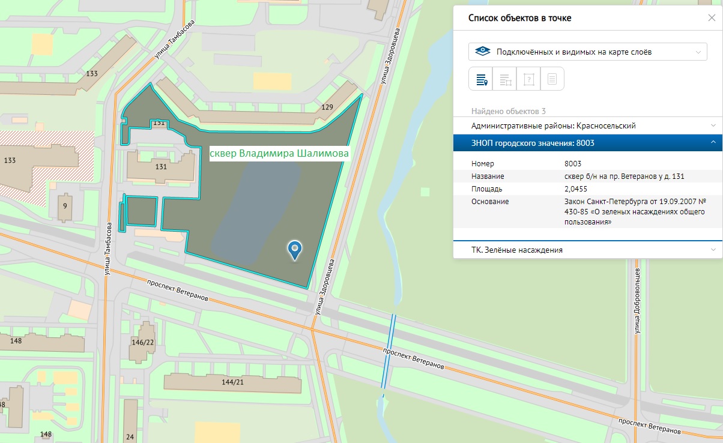Viewport: 723px width, 443px height.
Task: Open the Подключённых и видимых слоёв dropdown
Action: 587,52
